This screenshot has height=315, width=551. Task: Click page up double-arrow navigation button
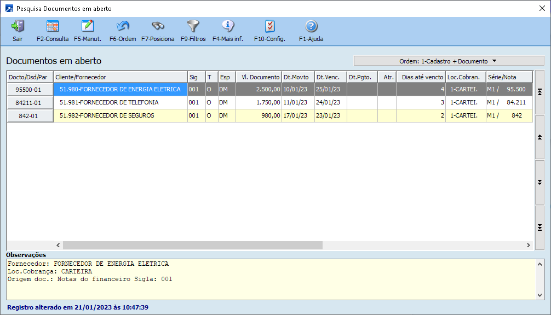click(x=539, y=137)
